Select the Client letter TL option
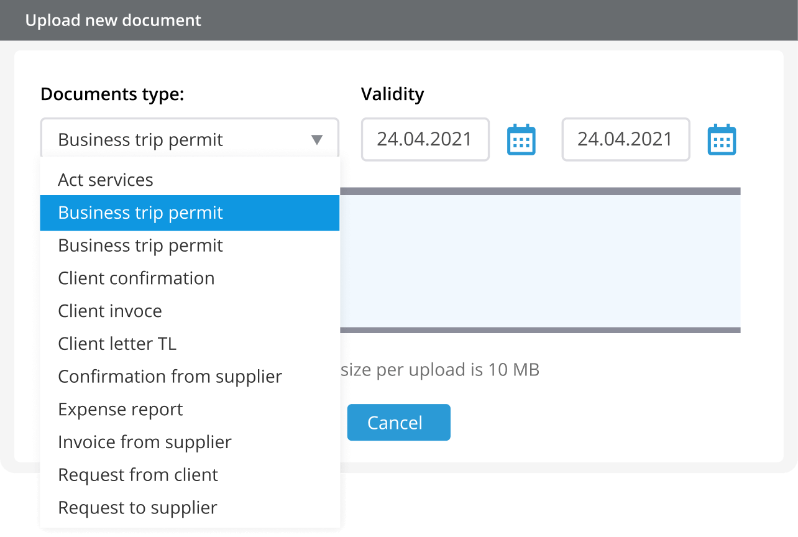Screen dimensions: 798x537 (117, 344)
